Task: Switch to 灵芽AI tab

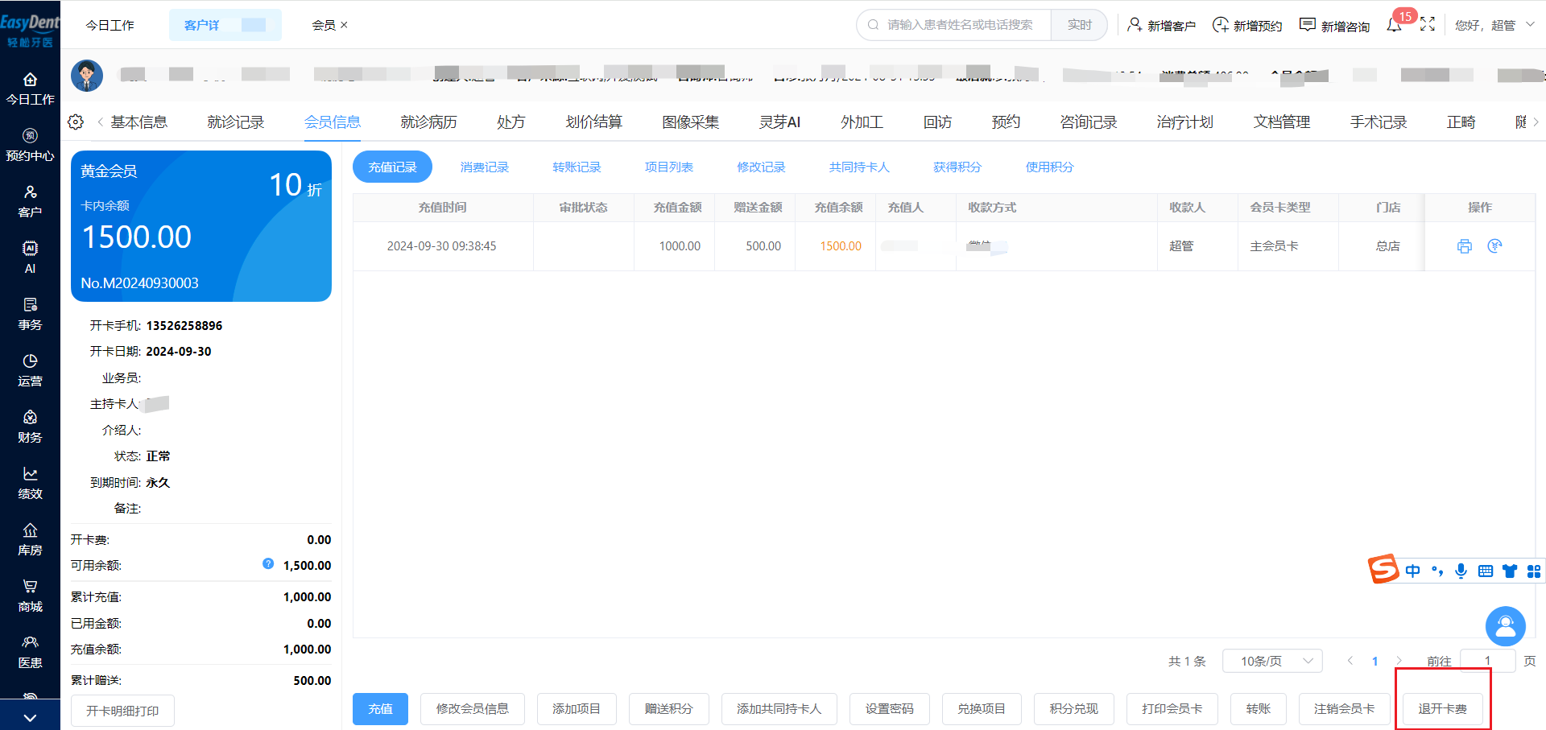Action: [x=779, y=122]
